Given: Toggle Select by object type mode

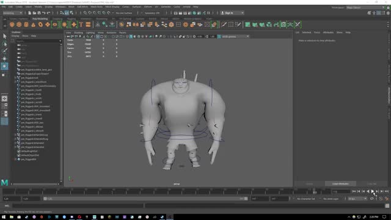Looking at the screenshot, I should (x=67, y=13).
